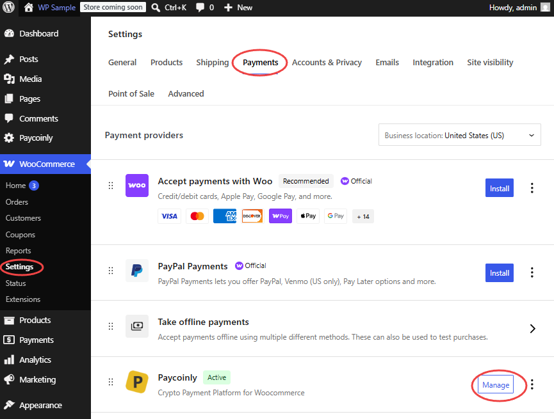
Task: Switch to the Advanced tab
Action: pos(186,93)
